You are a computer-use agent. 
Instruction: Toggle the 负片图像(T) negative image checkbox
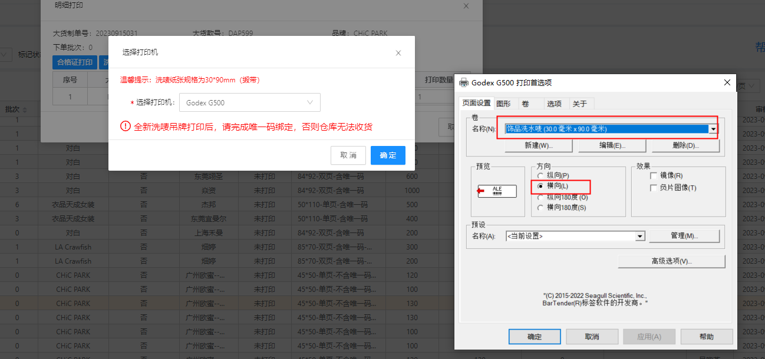pyautogui.click(x=653, y=188)
